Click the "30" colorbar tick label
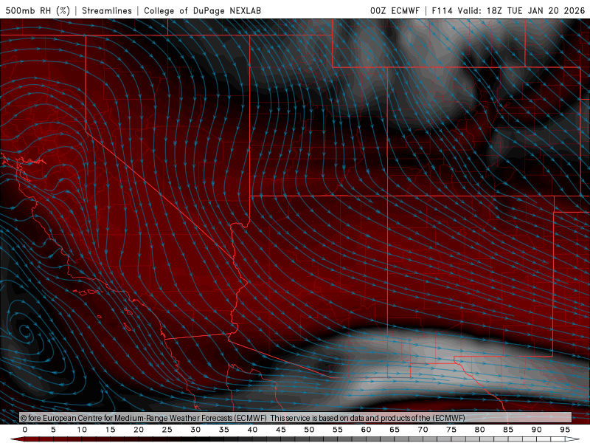Image resolution: width=590 pixels, height=443 pixels. pyautogui.click(x=195, y=430)
